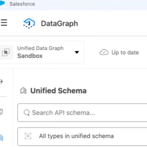This screenshot has width=147, height=147.
Task: Open the Unified Data Graph selector
Action: point(42,52)
